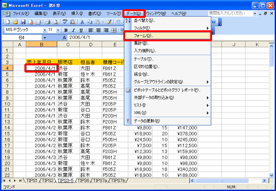Open the Research binoculars icon

coord(73,22)
